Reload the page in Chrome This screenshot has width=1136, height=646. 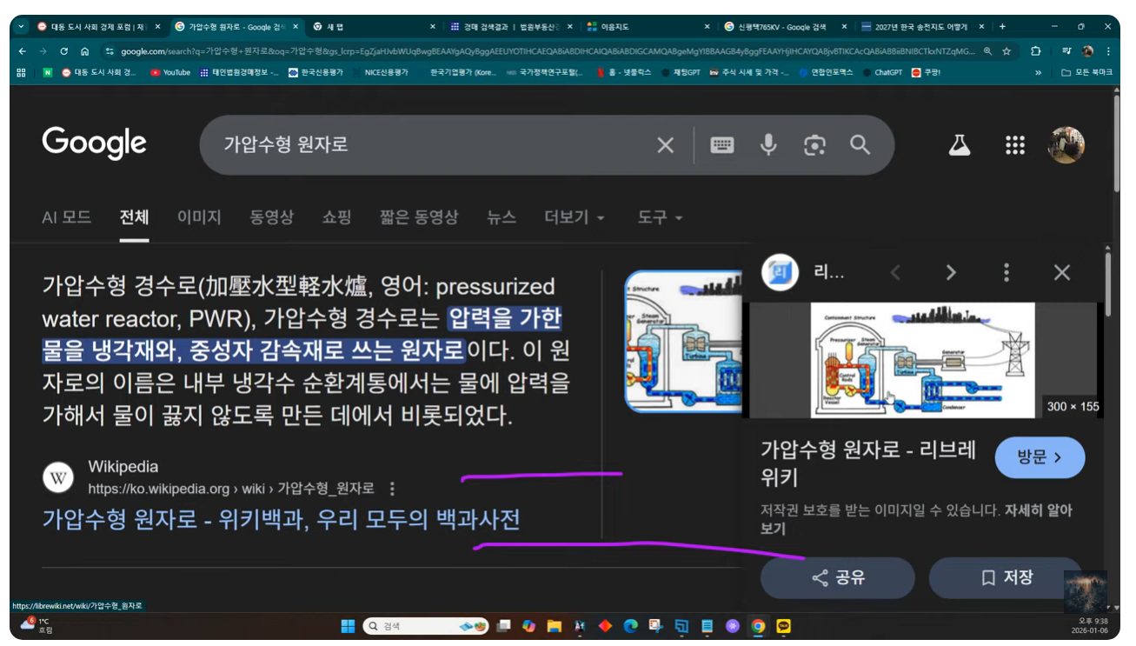tap(64, 51)
